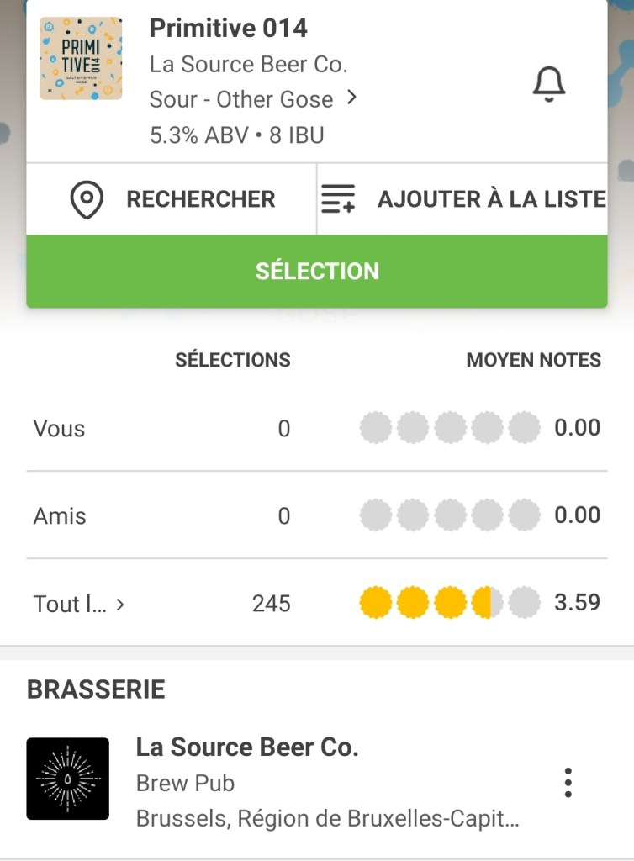Select the Amis row label
Viewport: 634px width, 861px height.
(x=60, y=515)
